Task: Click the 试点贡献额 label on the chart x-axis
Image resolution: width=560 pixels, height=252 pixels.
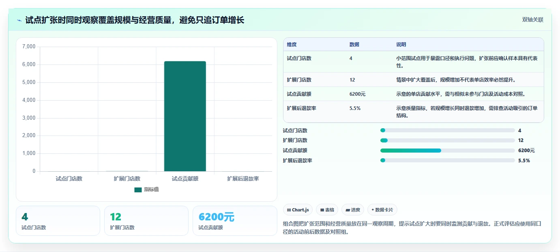Action: point(185,179)
